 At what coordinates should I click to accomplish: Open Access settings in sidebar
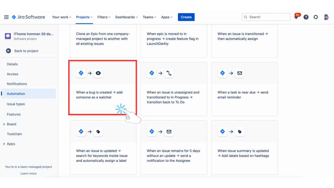(x=12, y=74)
